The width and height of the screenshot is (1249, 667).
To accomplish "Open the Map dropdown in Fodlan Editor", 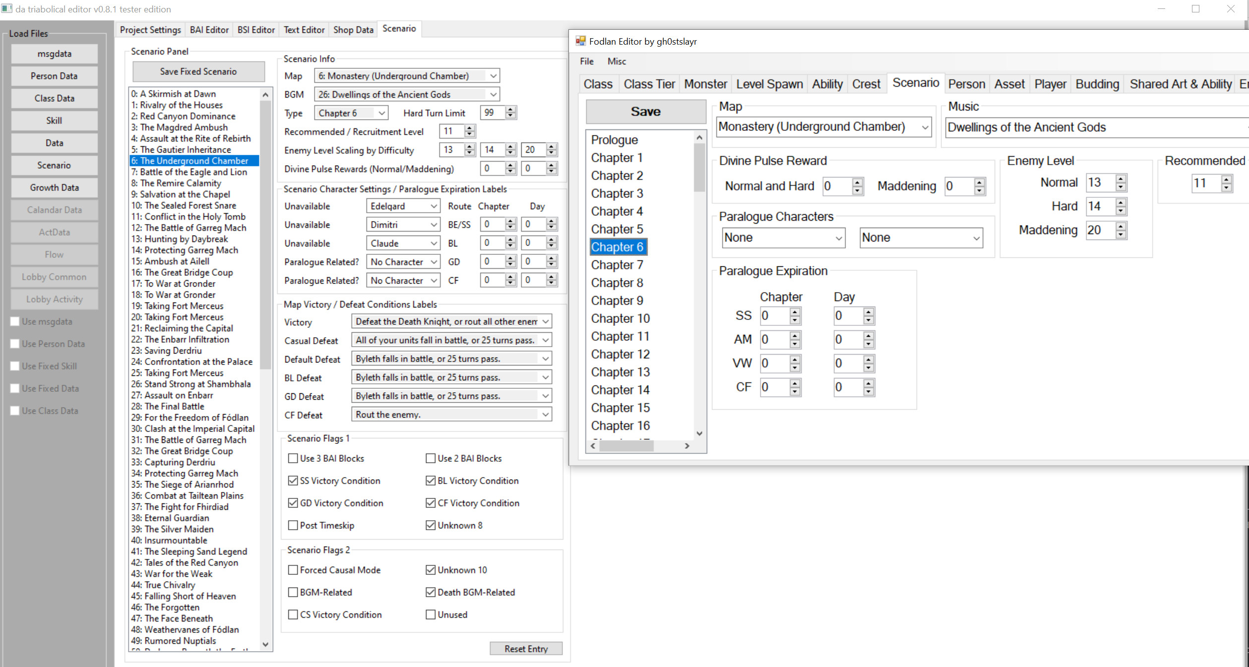I will click(x=925, y=127).
